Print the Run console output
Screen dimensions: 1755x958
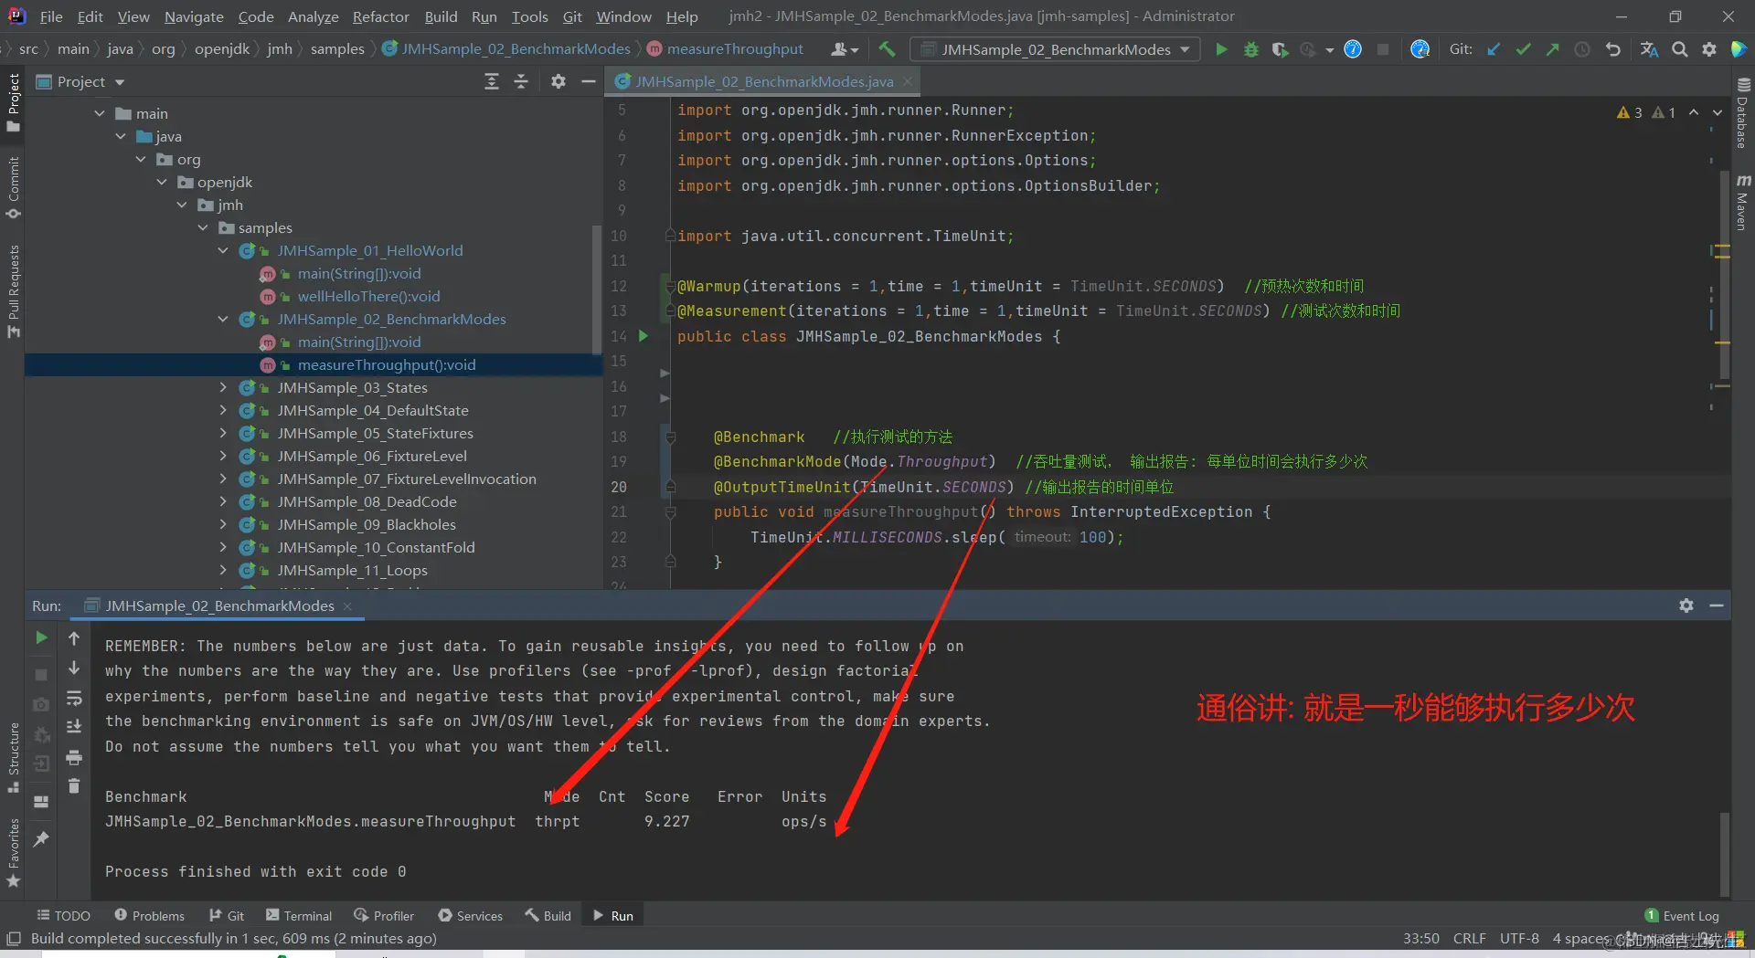coord(74,757)
